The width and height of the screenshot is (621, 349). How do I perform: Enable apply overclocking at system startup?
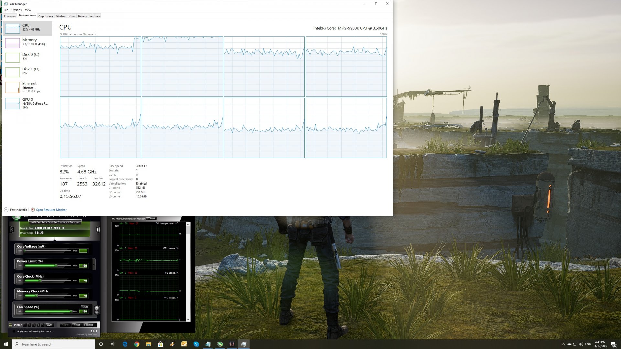click(14, 331)
